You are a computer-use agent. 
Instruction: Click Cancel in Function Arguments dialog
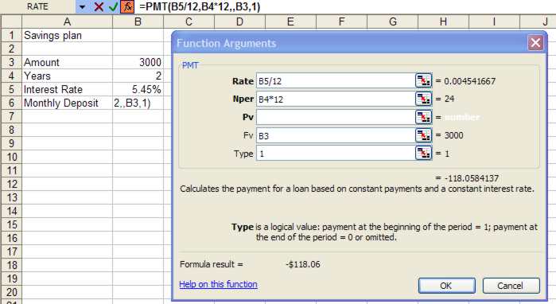[x=511, y=286]
